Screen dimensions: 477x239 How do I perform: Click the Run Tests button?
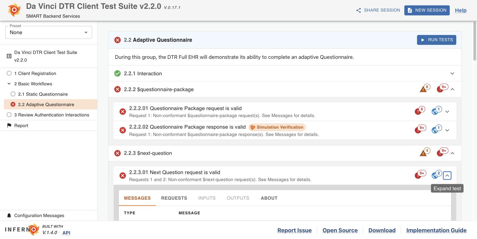click(437, 40)
